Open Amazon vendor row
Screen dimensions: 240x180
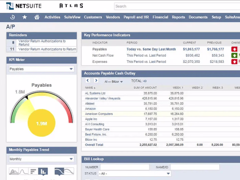90,109
